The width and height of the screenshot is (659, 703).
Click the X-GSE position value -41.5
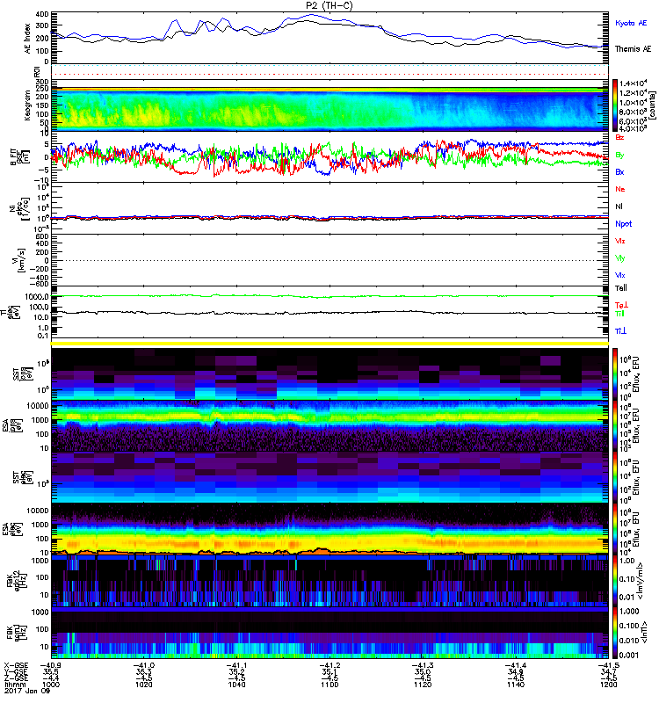pos(608,665)
